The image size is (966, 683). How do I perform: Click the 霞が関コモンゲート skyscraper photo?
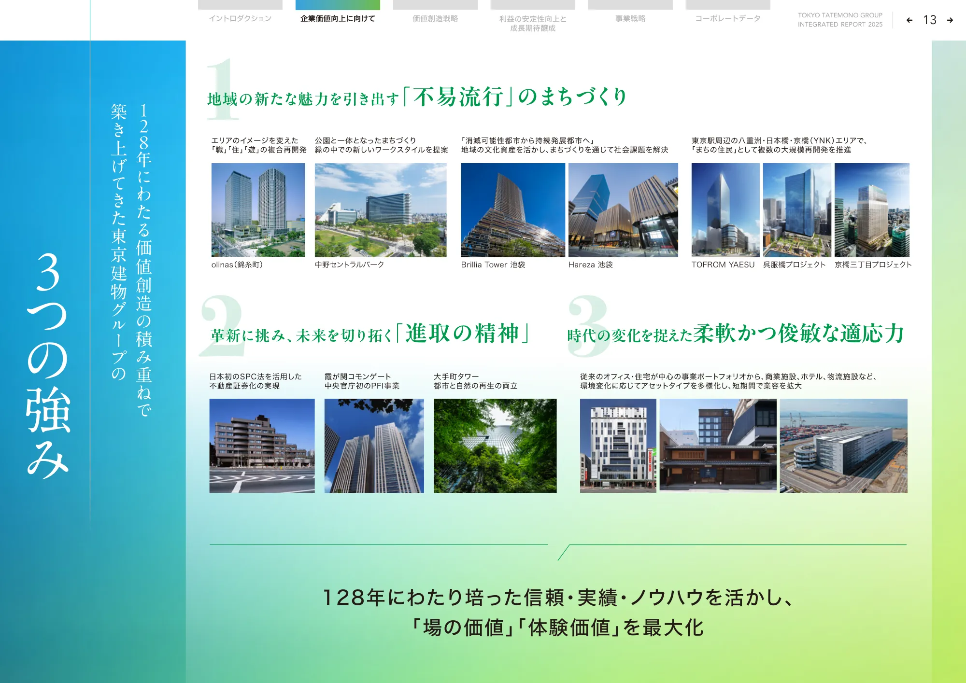(374, 446)
